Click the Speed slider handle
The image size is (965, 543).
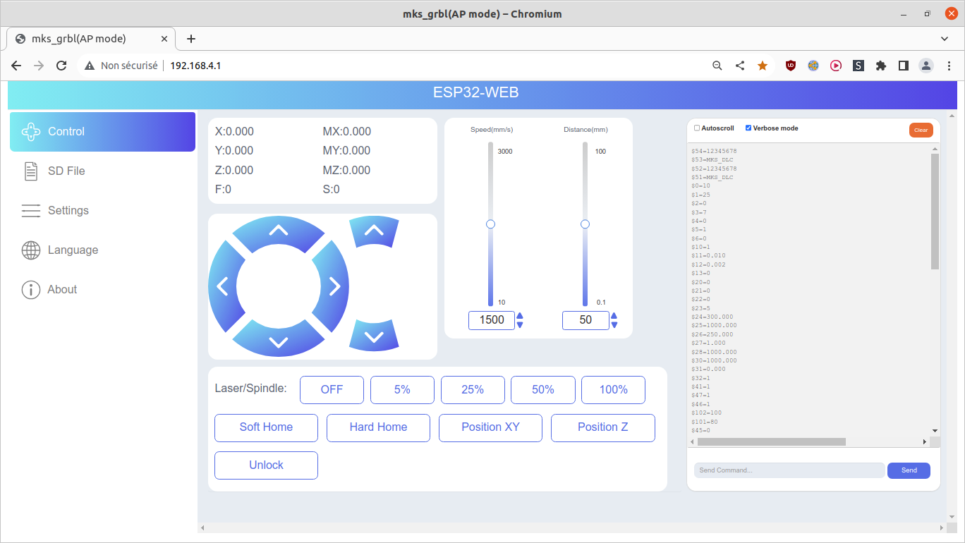click(491, 224)
